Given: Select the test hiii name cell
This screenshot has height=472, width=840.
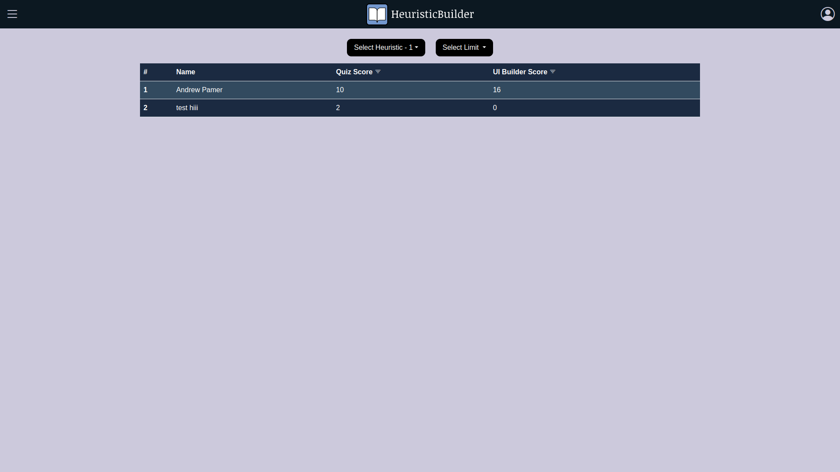Looking at the screenshot, I should [187, 108].
